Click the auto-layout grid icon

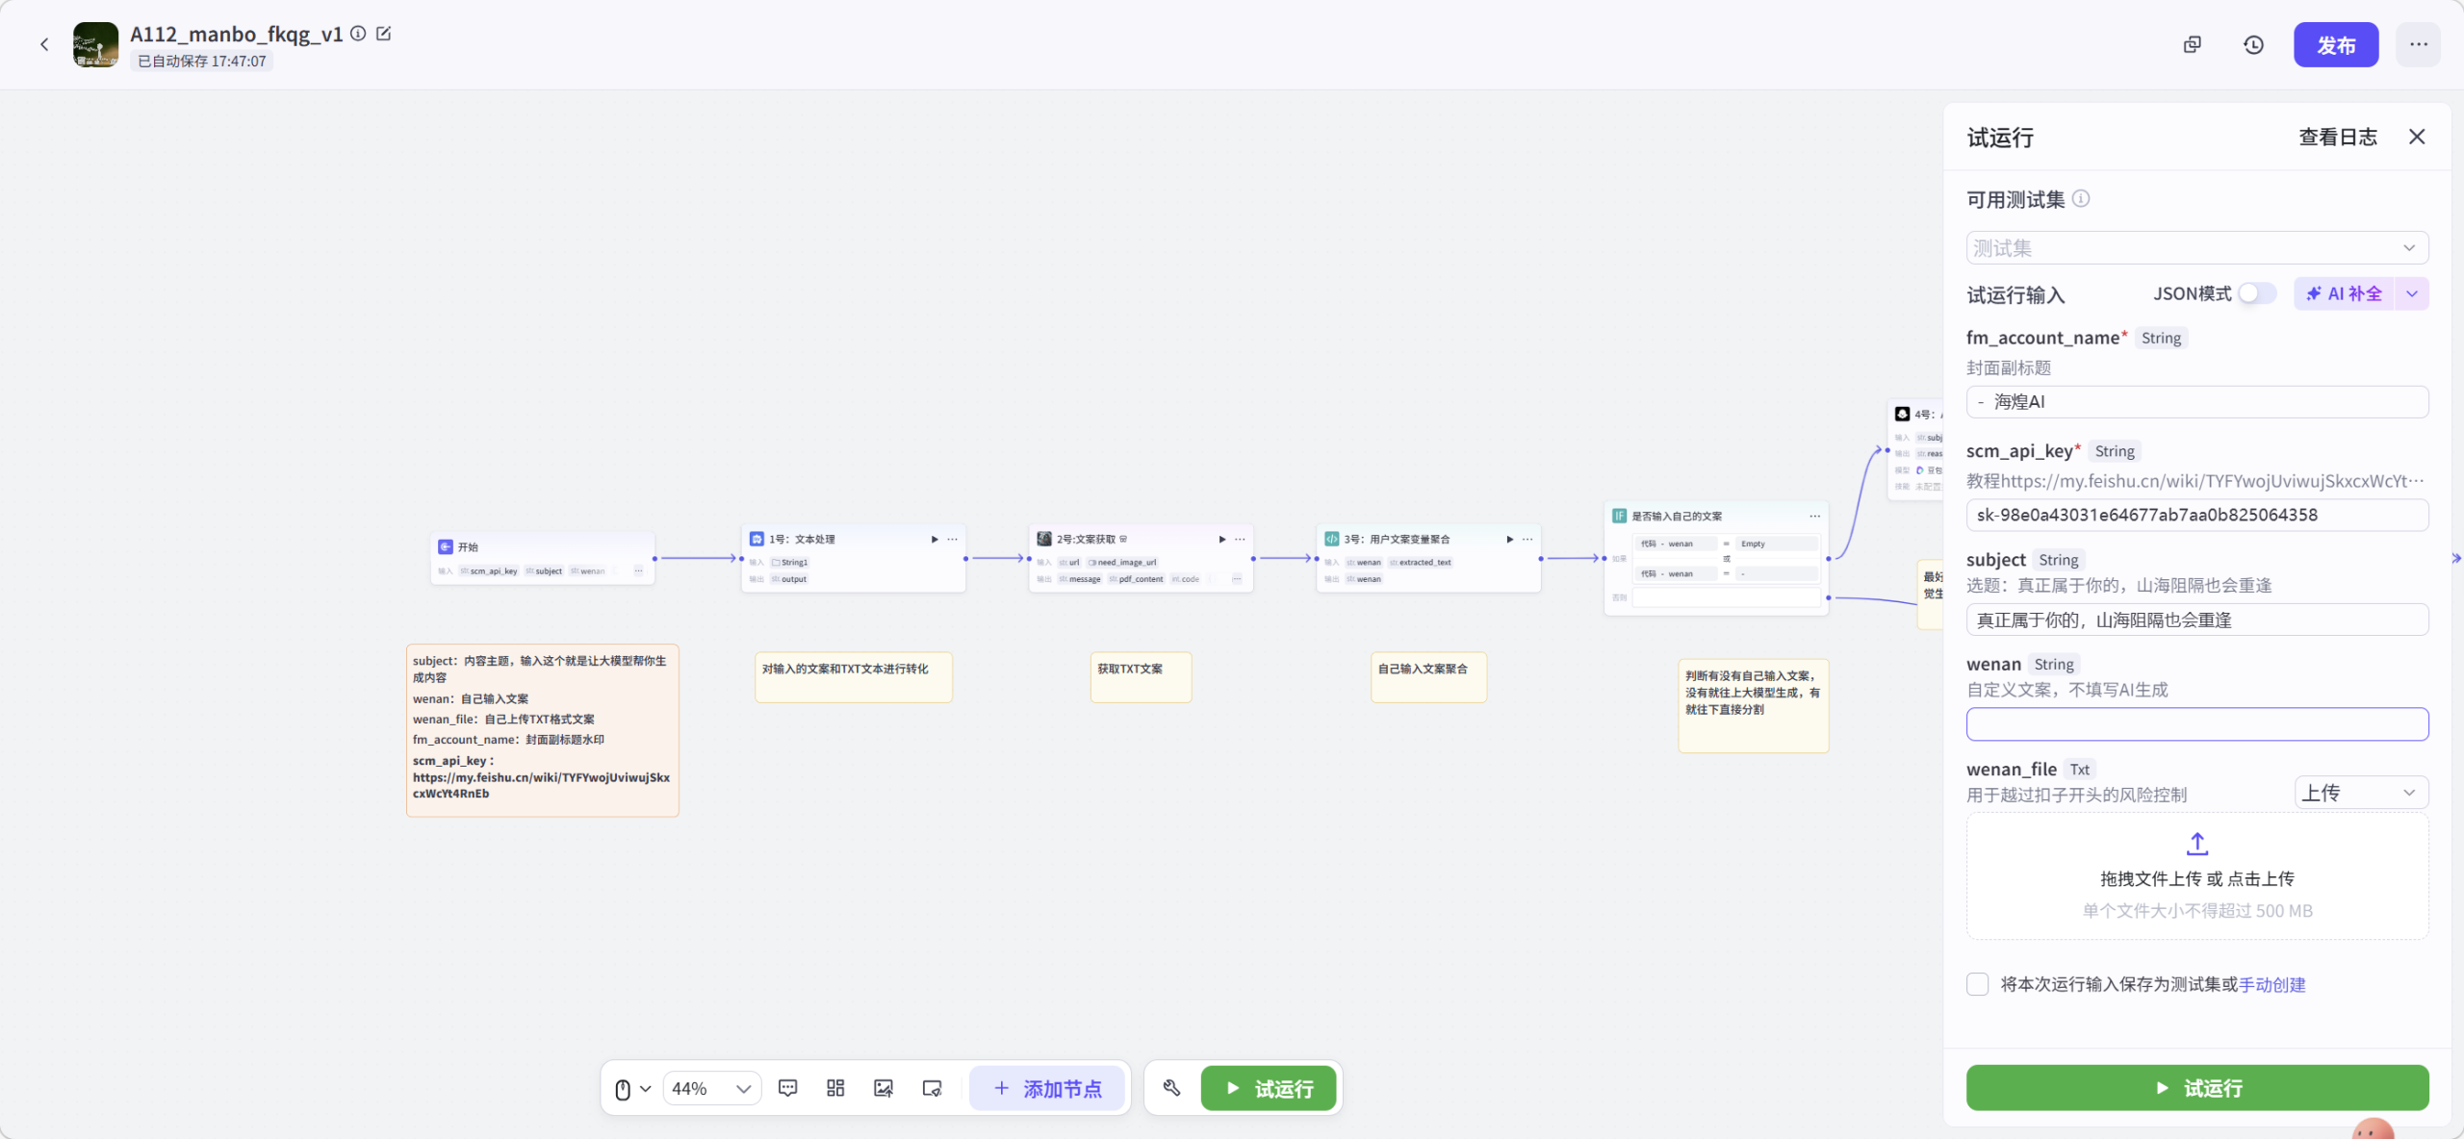(x=835, y=1088)
